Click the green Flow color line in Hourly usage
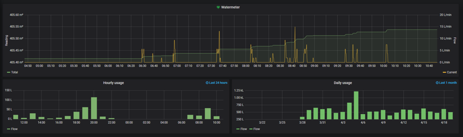463x137 pixels. point(9,129)
